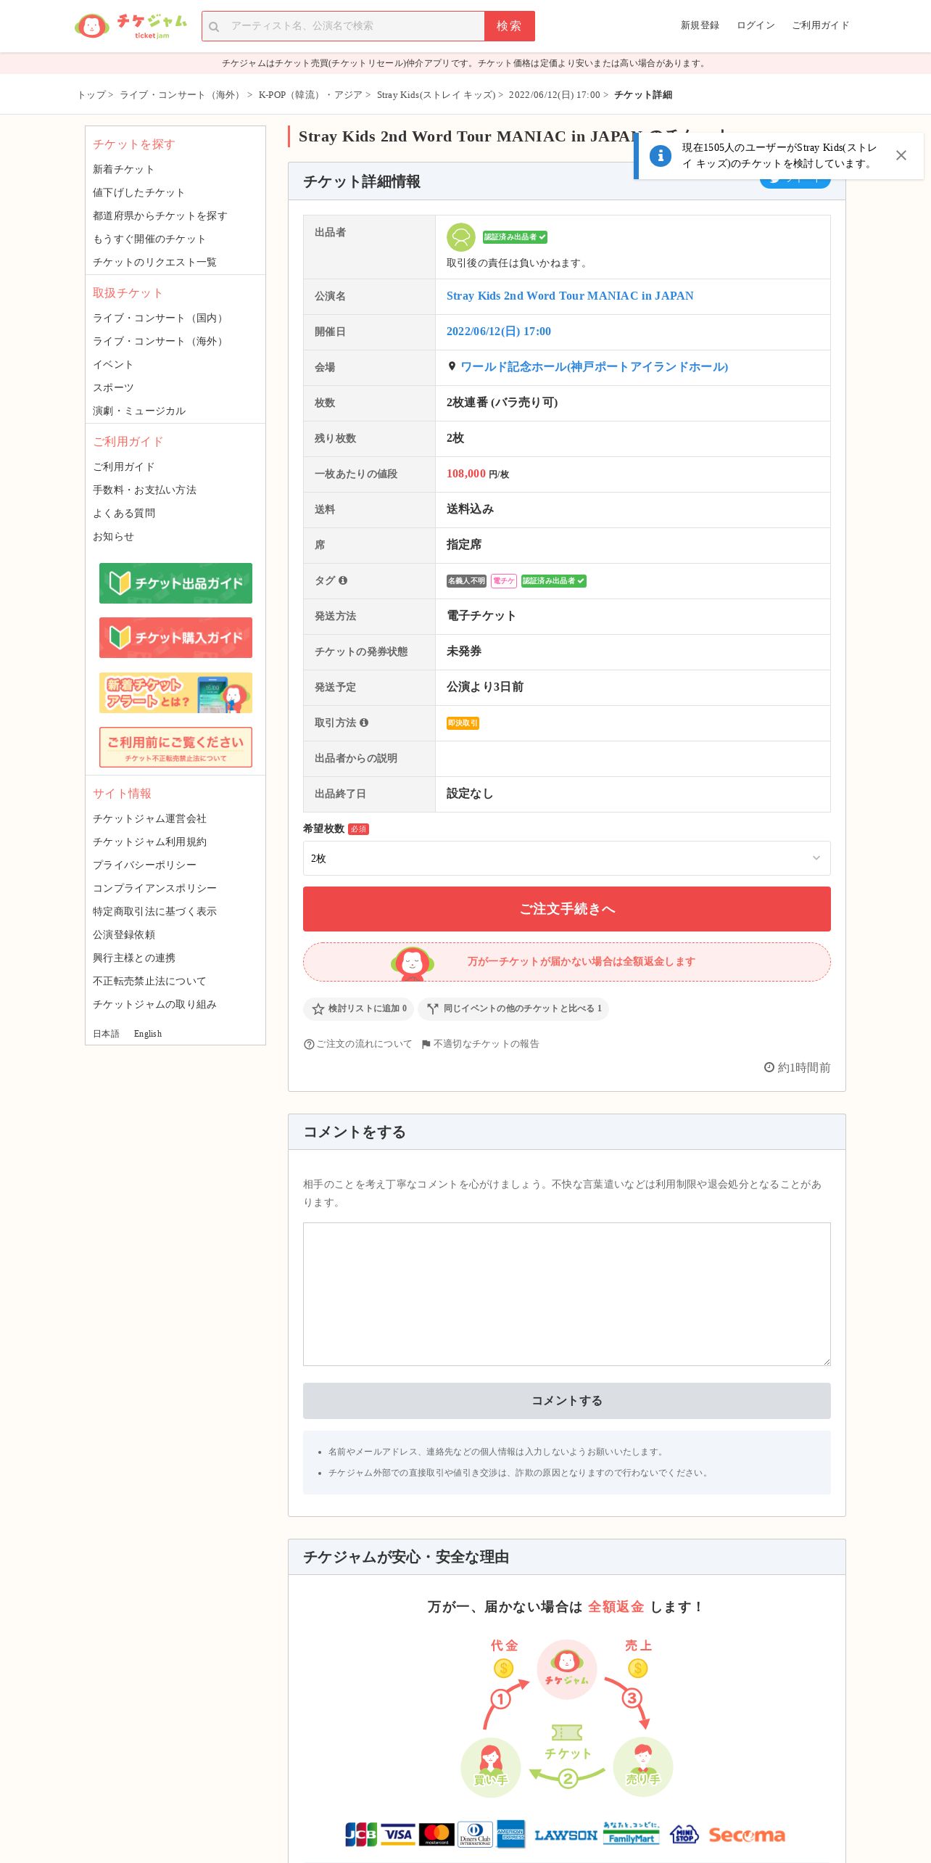931x1863 pixels.
Task: Click the Ministop payment logo
Action: tap(684, 1835)
